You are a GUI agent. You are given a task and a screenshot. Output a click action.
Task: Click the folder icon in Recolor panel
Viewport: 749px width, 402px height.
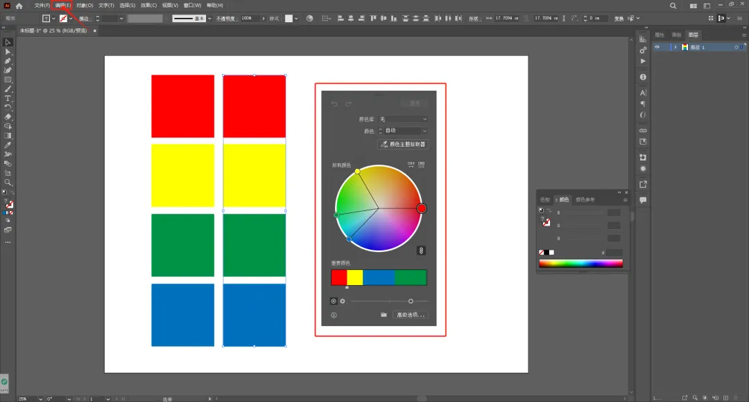pyautogui.click(x=384, y=315)
